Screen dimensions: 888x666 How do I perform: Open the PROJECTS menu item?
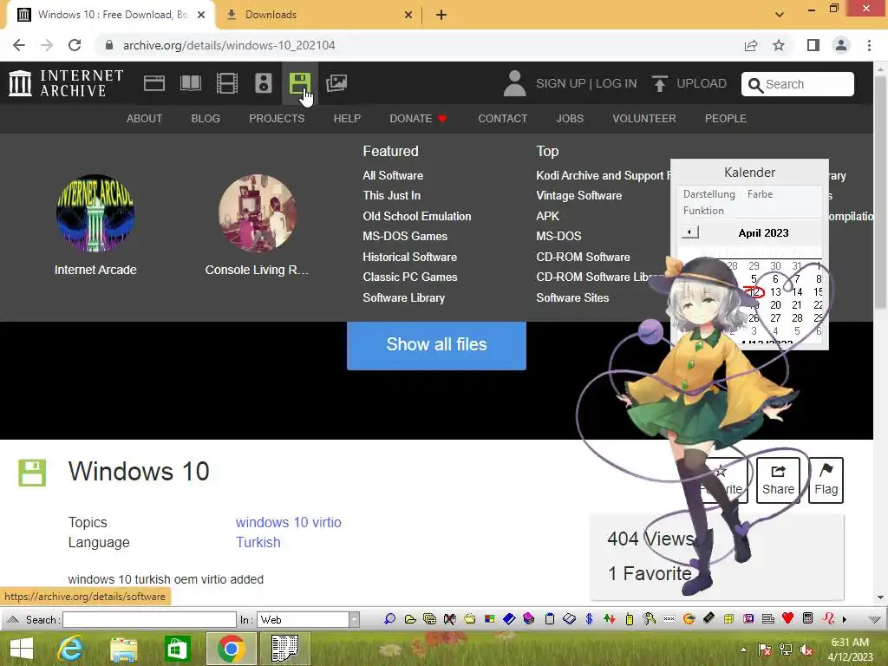coord(277,118)
